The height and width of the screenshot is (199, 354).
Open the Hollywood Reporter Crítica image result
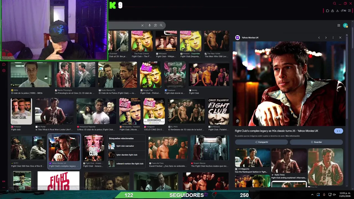click(x=96, y=111)
